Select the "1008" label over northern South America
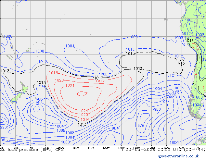206x159 pixels. pos(189,20)
